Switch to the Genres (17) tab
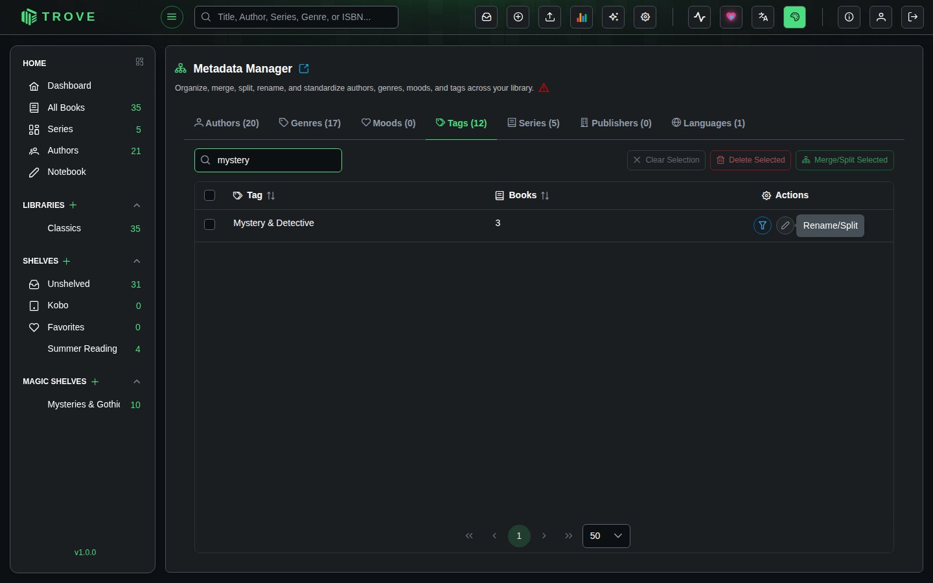 point(310,123)
